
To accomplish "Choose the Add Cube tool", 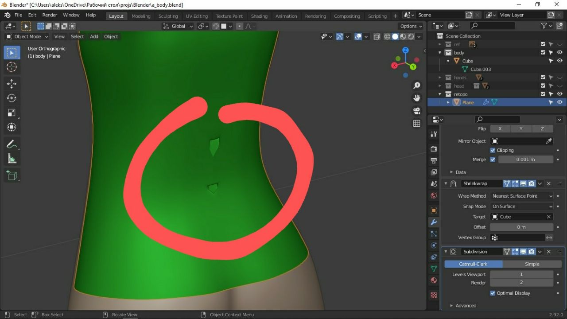I will (12, 175).
